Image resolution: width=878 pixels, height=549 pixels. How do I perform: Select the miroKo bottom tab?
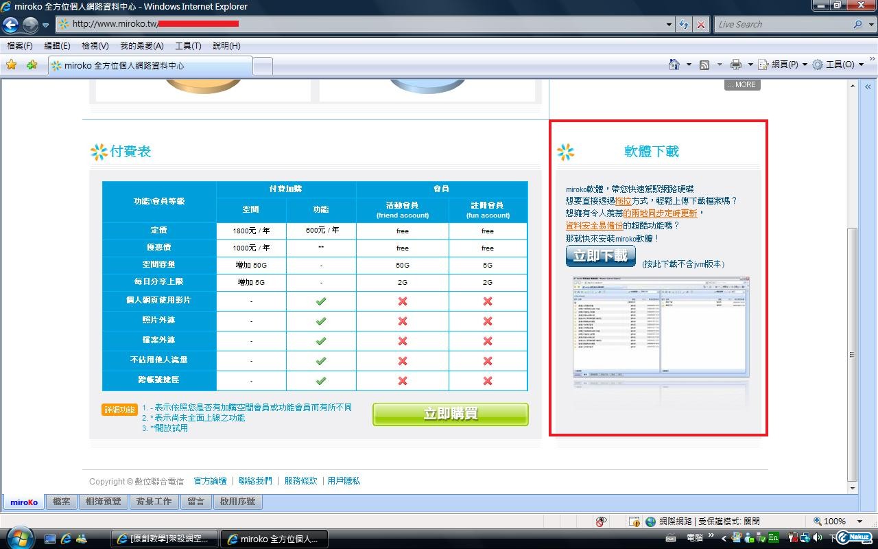click(24, 502)
